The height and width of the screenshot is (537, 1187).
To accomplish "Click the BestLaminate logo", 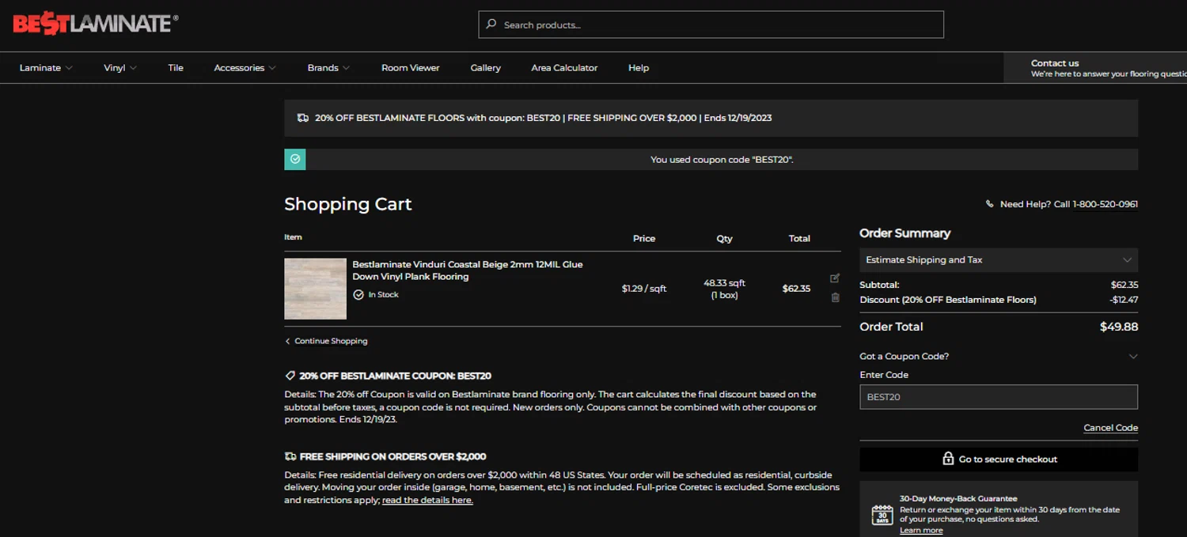I will pyautogui.click(x=95, y=25).
